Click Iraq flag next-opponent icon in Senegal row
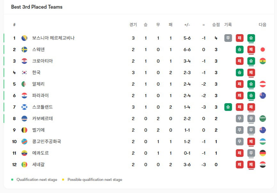The height and width of the screenshot is (193, 277). 263,165
